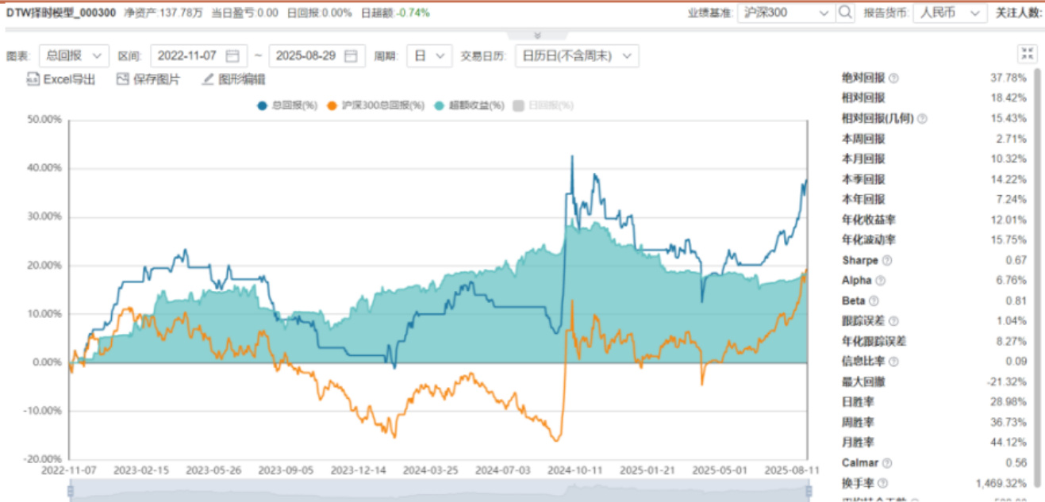The width and height of the screenshot is (1045, 502).
Task: Enable the greyed-out 日回报(%) legend series
Action: point(544,105)
